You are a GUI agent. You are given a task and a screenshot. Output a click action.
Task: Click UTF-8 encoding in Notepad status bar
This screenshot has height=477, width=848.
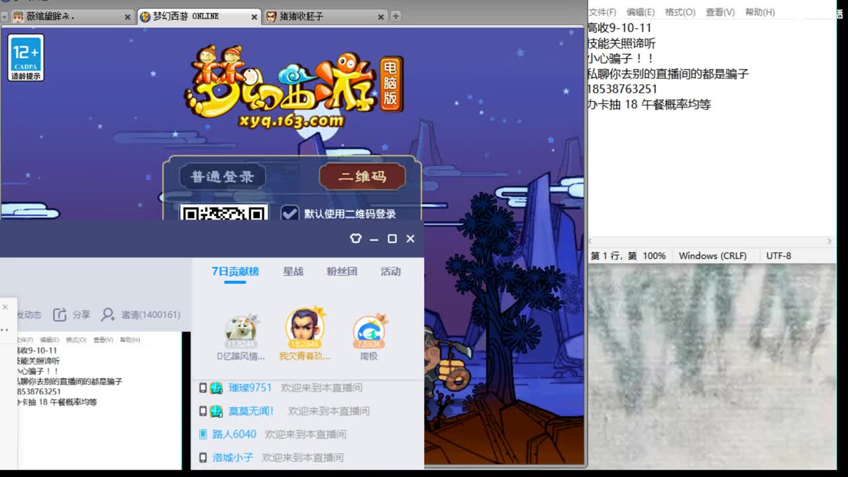pyautogui.click(x=778, y=256)
